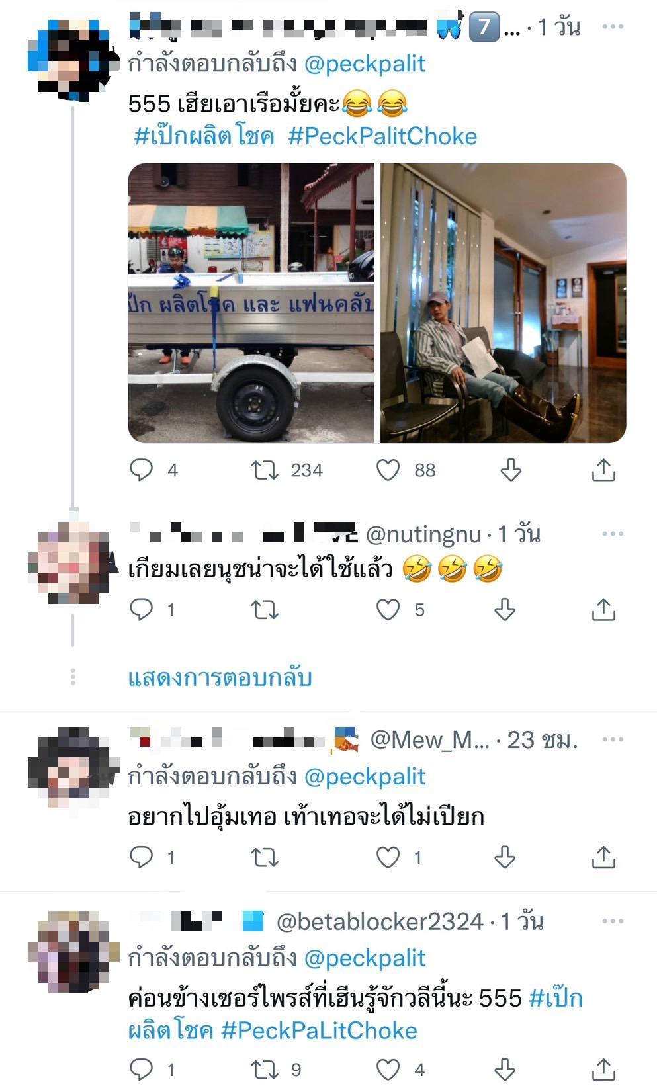Share the boat photo tweet
Viewport: 657px width, 1092px height.
pos(603,470)
